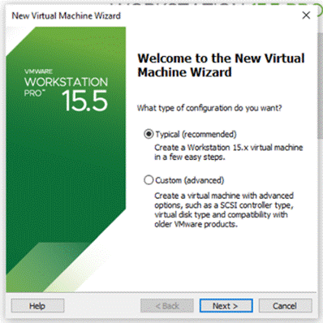This screenshot has width=323, height=323.
Task: Click the 'Create a virtual machine with advanced' description text
Action: (x=224, y=210)
